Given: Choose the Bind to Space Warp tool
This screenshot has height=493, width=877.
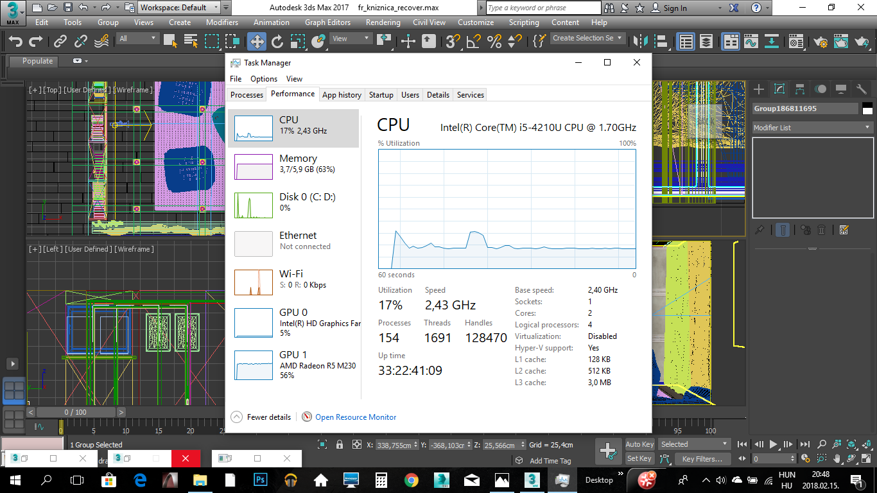Looking at the screenshot, I should (x=101, y=42).
